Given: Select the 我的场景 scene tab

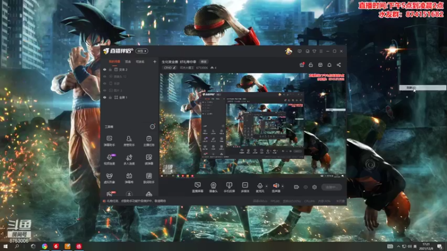Looking at the screenshot, I should 115,61.
